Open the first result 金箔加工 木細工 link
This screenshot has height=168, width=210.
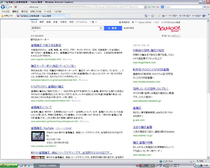46,45
